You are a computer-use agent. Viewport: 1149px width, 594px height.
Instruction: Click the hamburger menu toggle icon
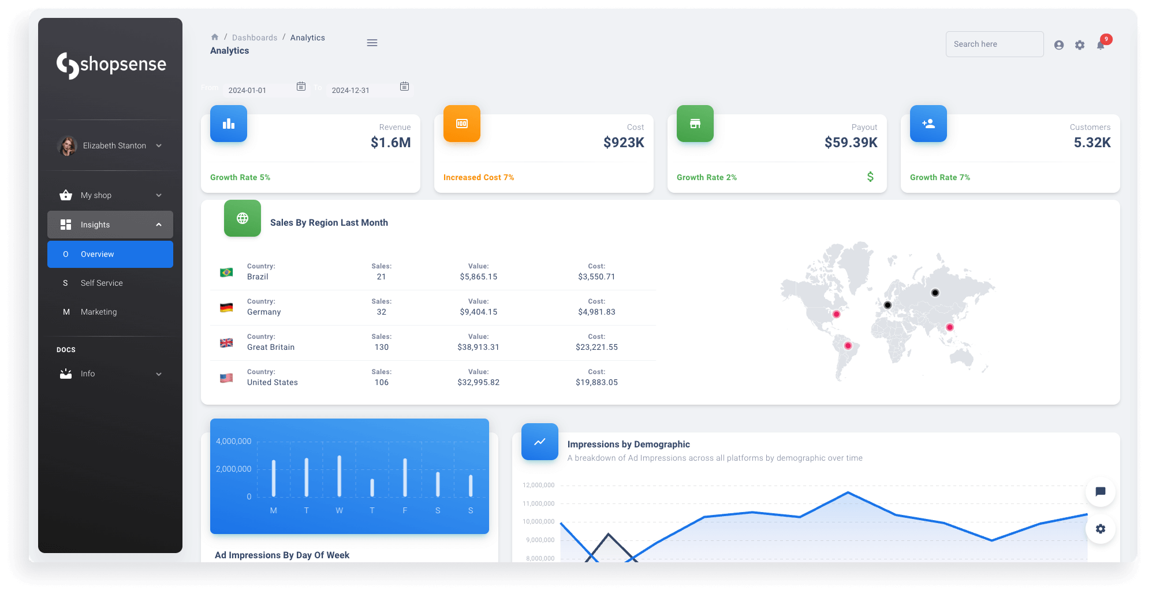coord(372,43)
